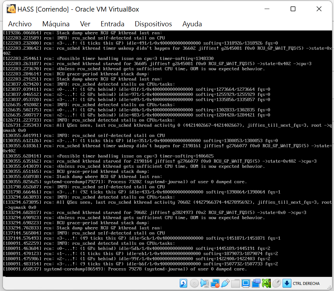Screen dimensions: 334x291
Task: Click the VirtualBox logo in the title bar
Action: tap(11, 9)
